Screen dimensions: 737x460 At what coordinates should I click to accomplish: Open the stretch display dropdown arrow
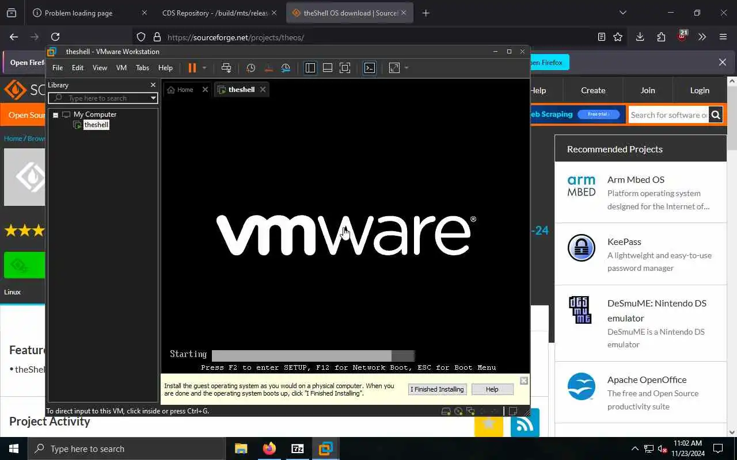coord(407,68)
